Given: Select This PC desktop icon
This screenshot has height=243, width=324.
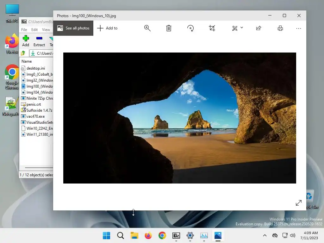Looking at the screenshot, I should coord(12,13).
